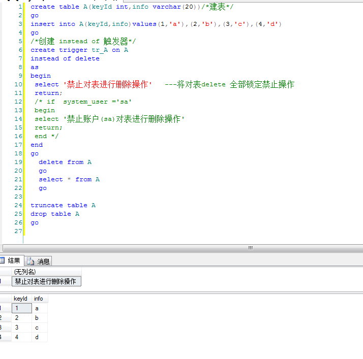
Task: Click line number 27 in the gutter
Action: 18,231
